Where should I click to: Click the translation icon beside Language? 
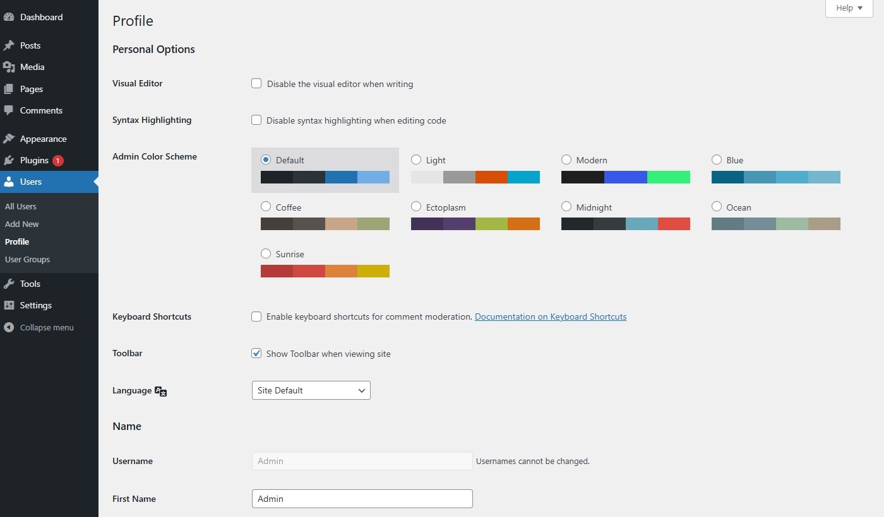161,391
